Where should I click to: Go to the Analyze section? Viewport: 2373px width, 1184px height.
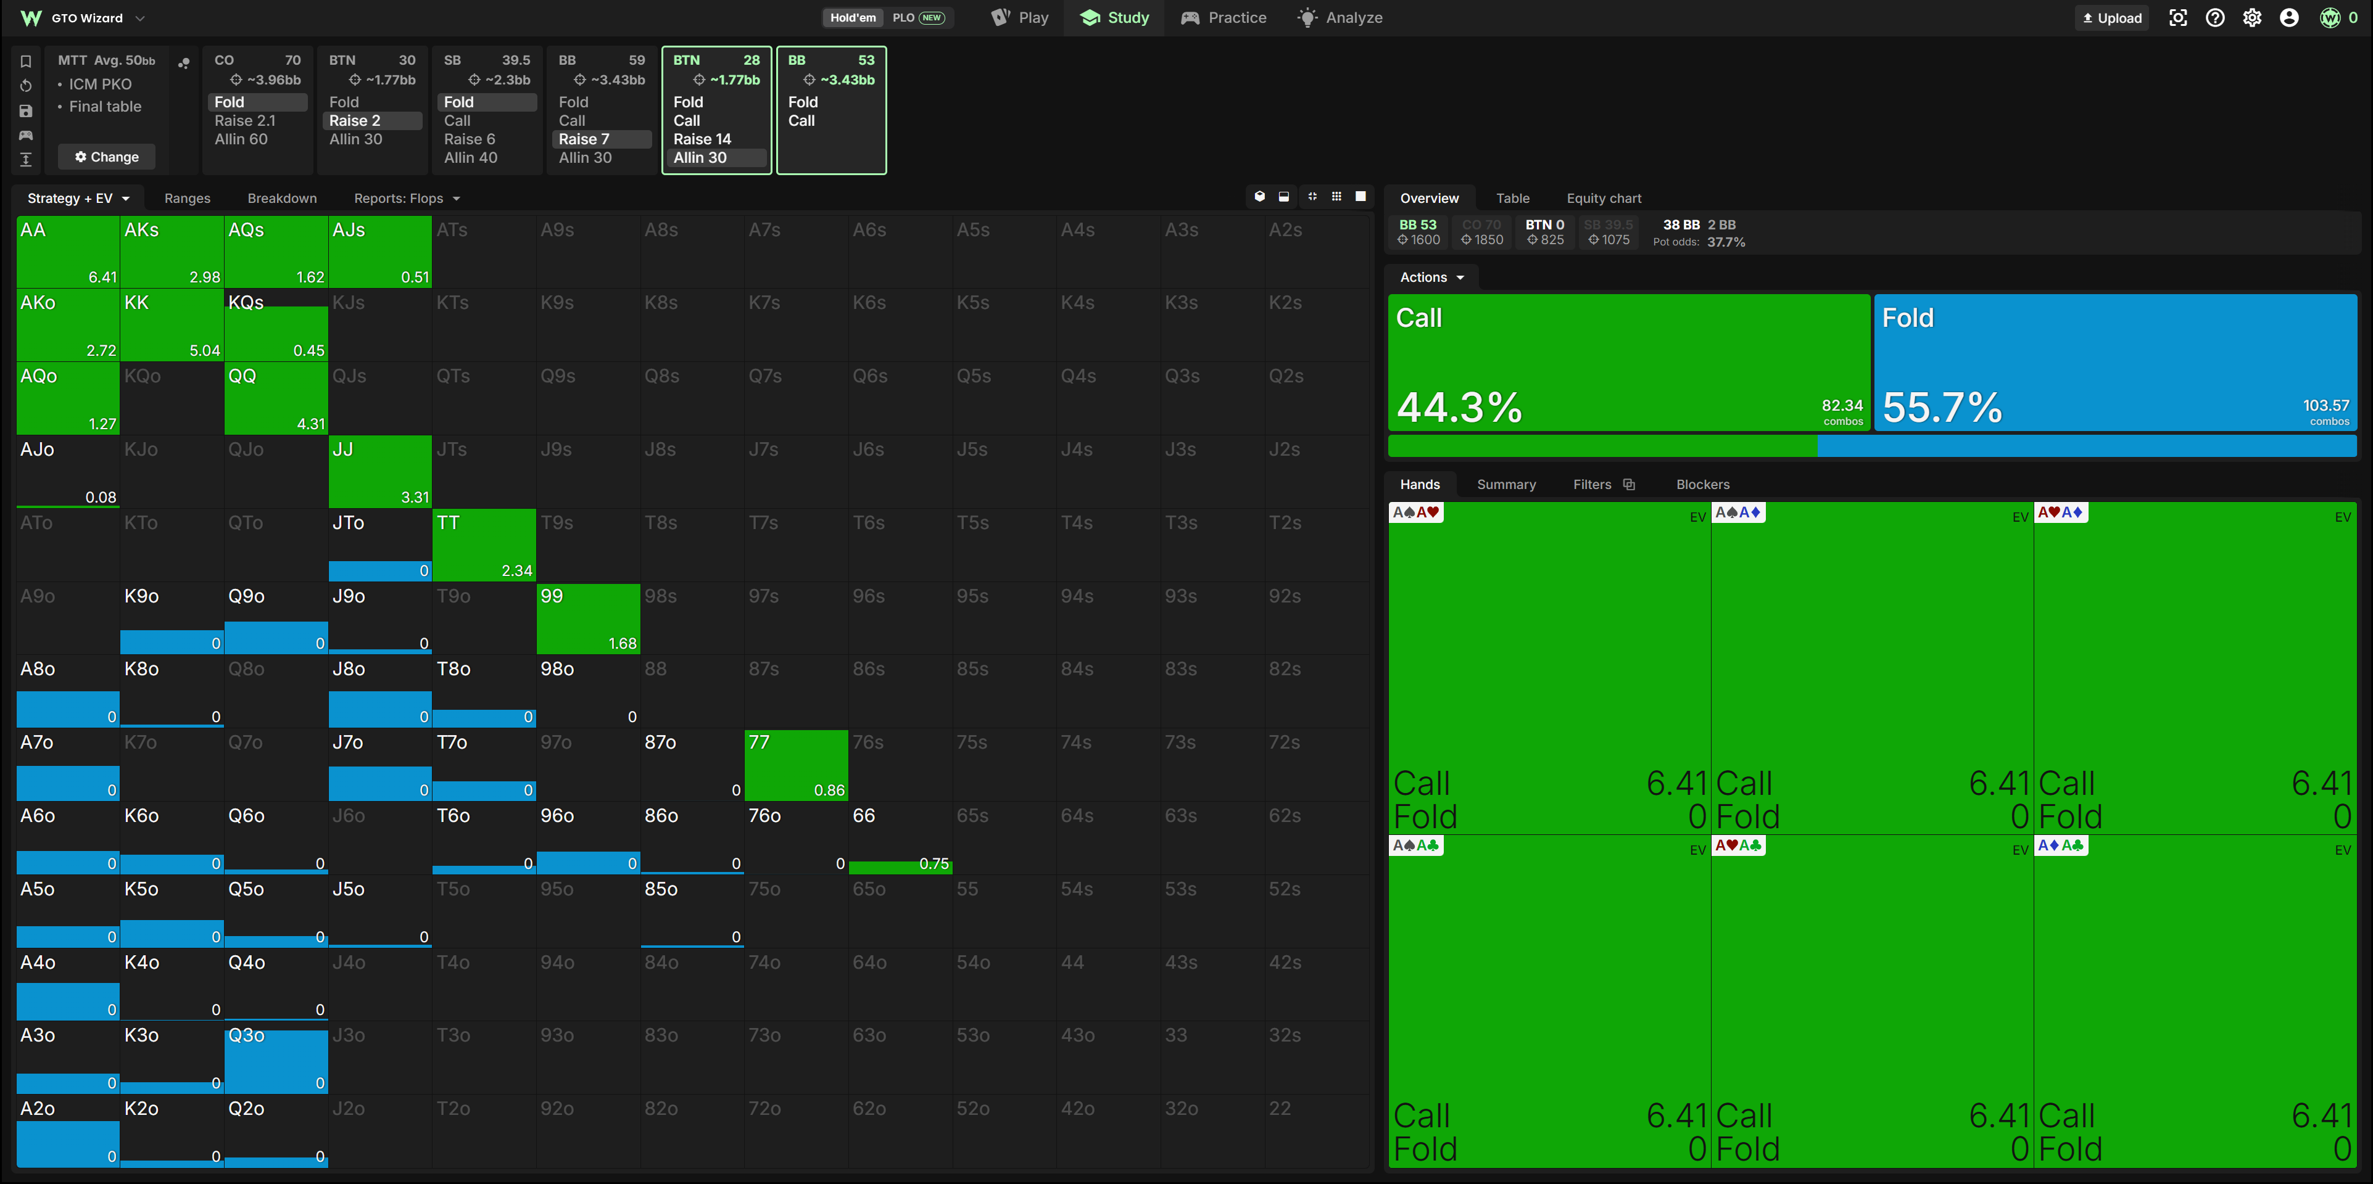[x=1340, y=17]
